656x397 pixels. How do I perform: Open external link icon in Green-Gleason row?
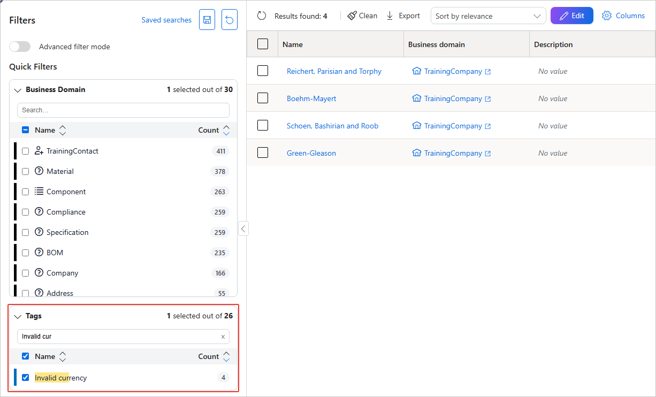[487, 154]
